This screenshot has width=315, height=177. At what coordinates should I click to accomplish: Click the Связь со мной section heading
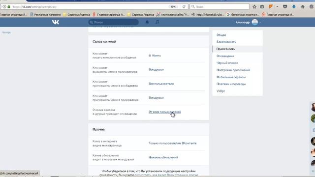click(x=104, y=41)
